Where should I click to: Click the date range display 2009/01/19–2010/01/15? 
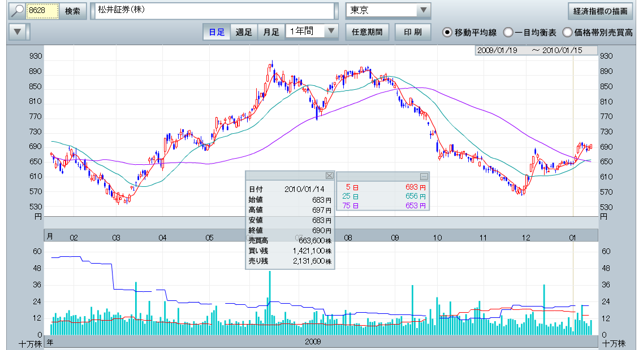coord(536,50)
